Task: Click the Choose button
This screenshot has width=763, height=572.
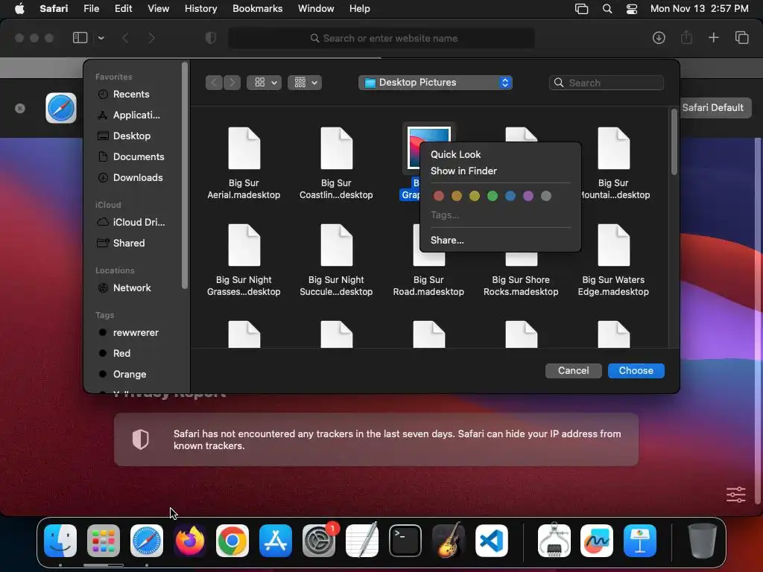Action: click(636, 371)
